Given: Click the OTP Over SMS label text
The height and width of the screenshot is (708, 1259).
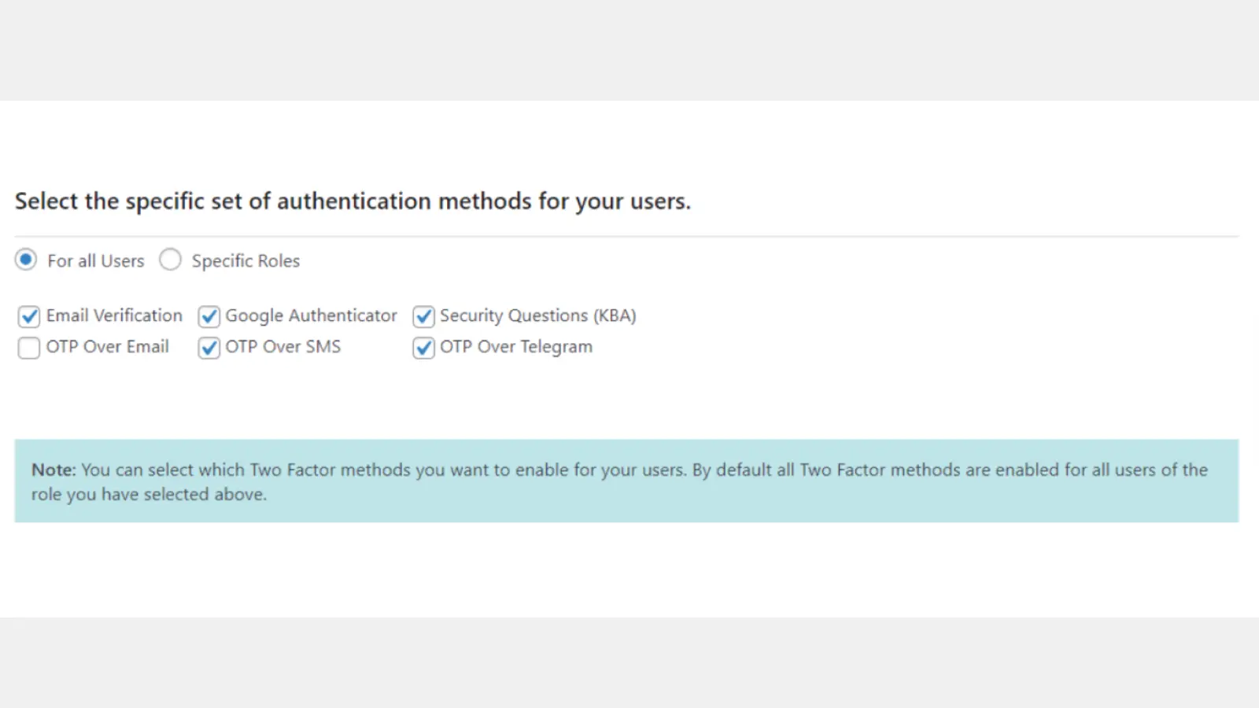Looking at the screenshot, I should (x=283, y=347).
